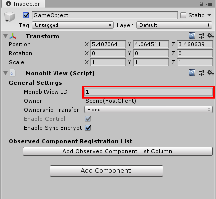Open Transform gear settings menu
Image resolution: width=216 pixels, height=199 pixels.
tap(210, 35)
